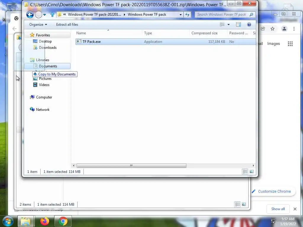Open Explorer help
303x227 pixels.
[x=249, y=25]
